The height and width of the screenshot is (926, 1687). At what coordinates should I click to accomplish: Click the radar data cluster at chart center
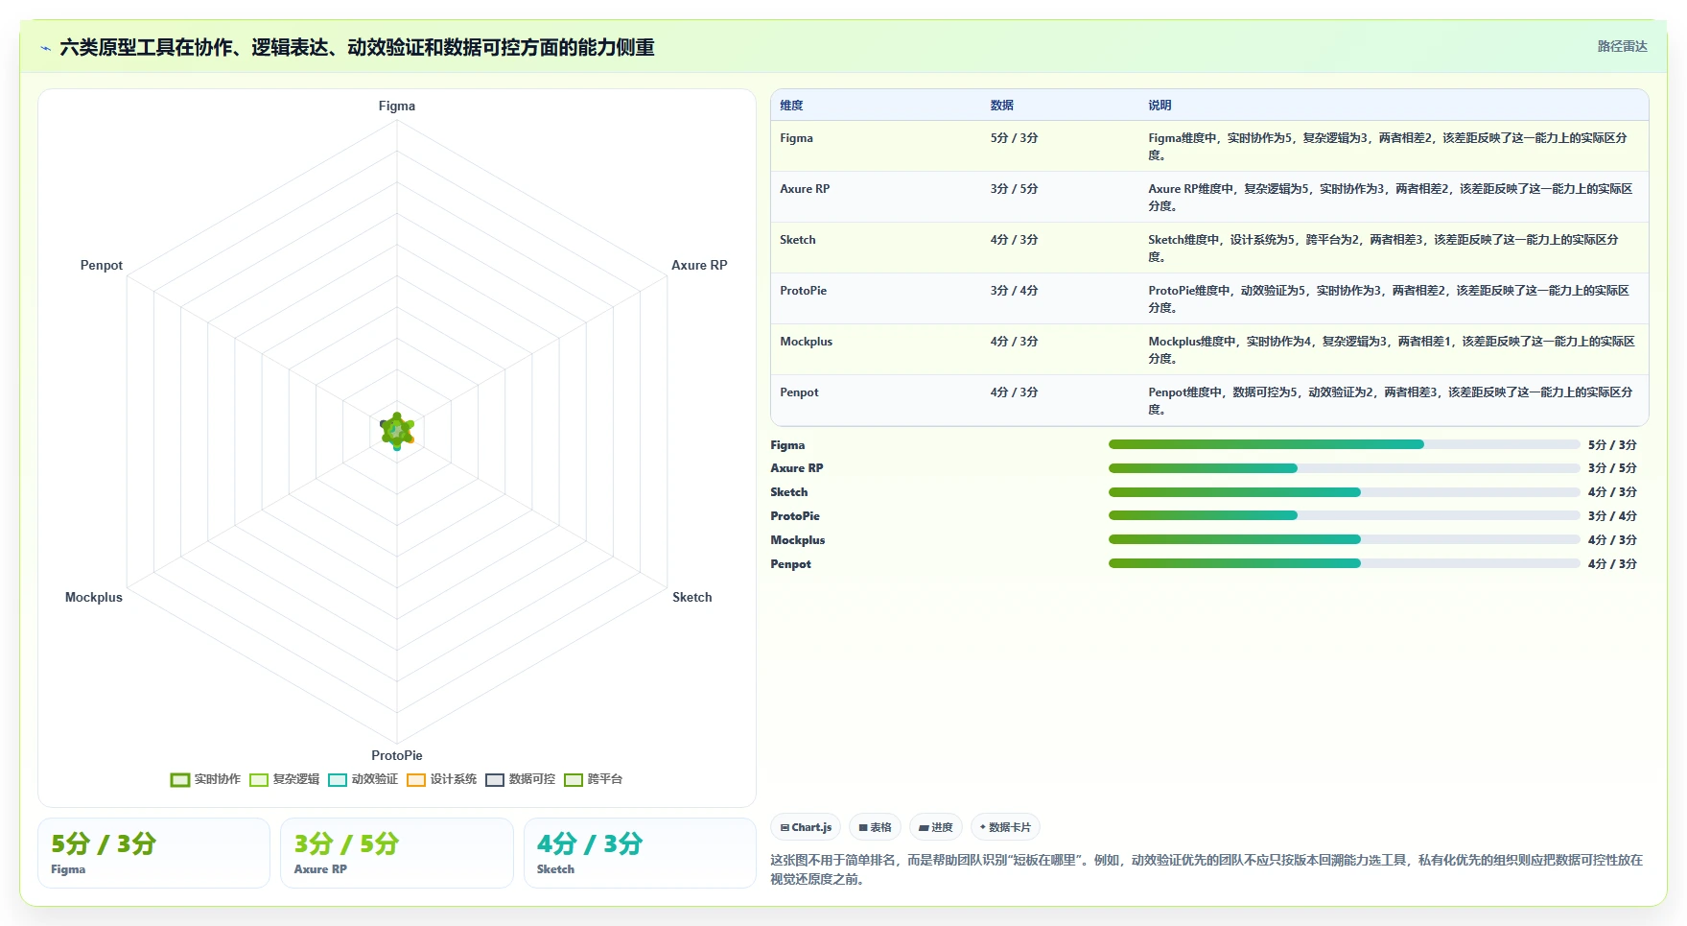(397, 431)
